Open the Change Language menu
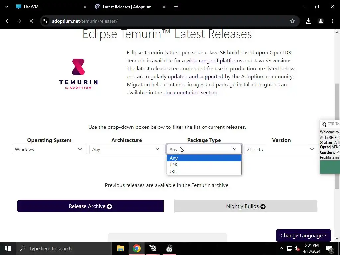 (x=303, y=235)
